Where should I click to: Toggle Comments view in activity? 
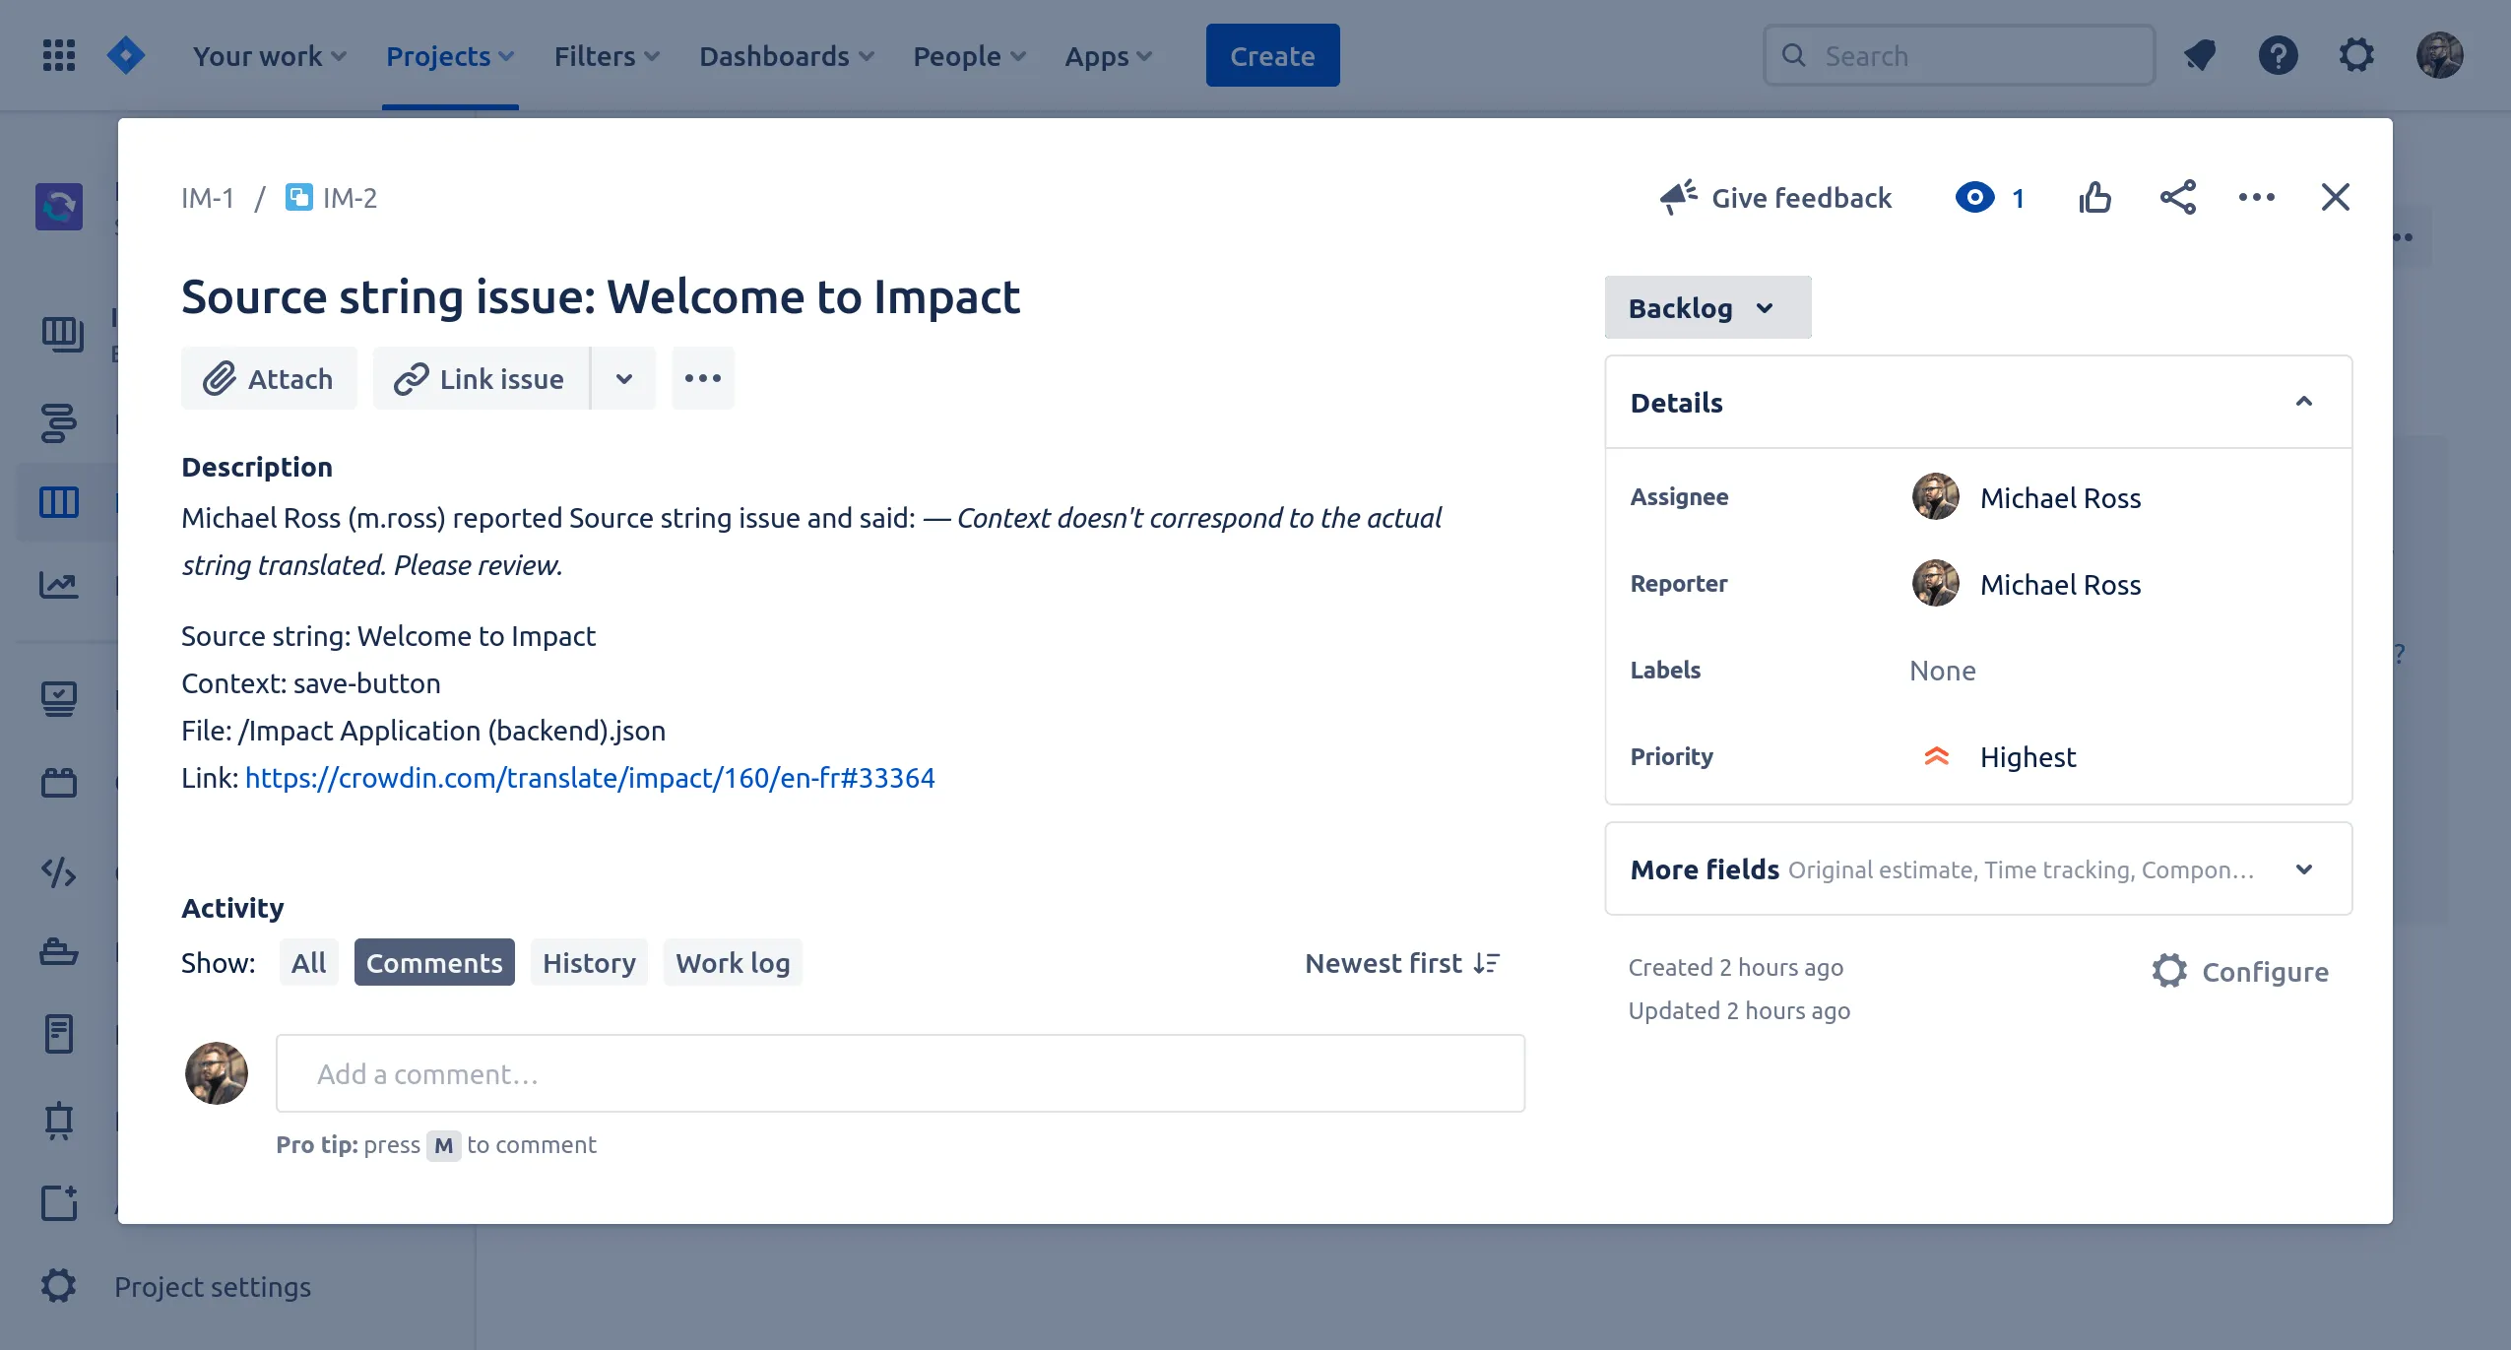click(433, 963)
